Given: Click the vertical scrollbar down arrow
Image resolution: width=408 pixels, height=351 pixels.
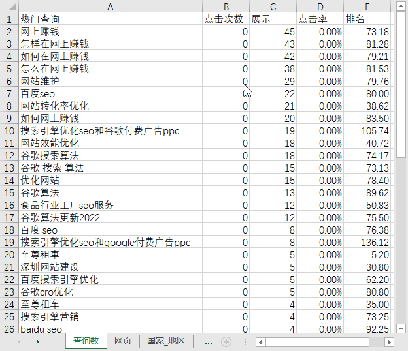Looking at the screenshot, I should [x=401, y=328].
